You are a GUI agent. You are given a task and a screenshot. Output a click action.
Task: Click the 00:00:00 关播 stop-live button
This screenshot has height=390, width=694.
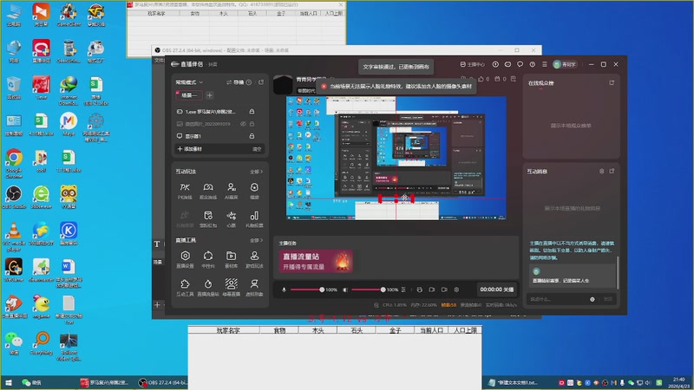tap(497, 289)
